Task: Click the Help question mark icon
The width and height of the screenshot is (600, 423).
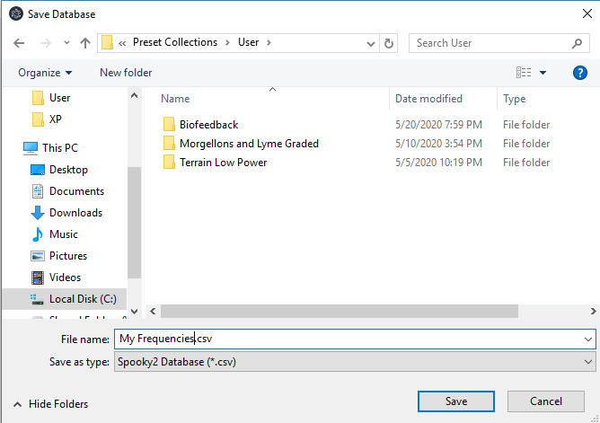Action: [579, 73]
